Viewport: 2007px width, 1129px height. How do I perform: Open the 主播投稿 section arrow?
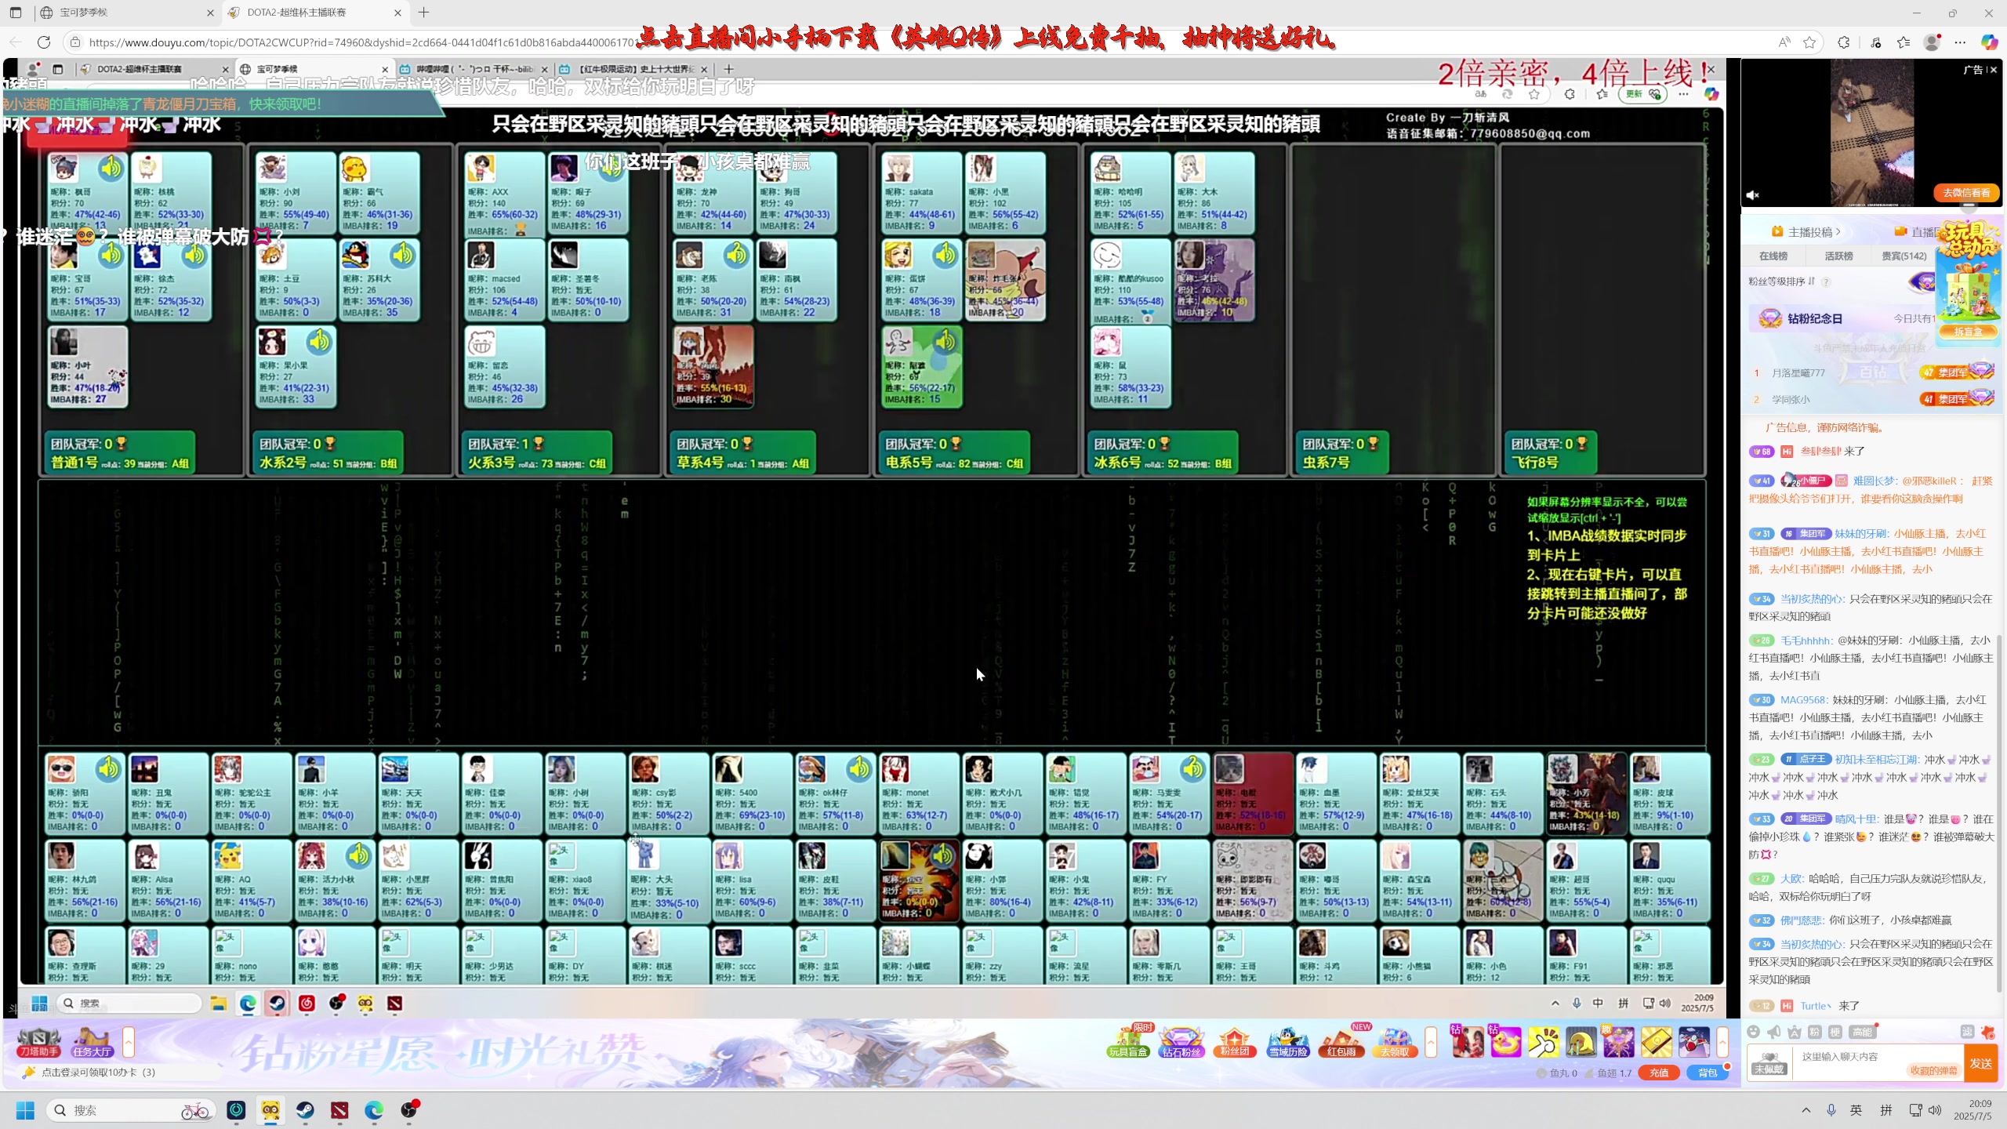1838,232
